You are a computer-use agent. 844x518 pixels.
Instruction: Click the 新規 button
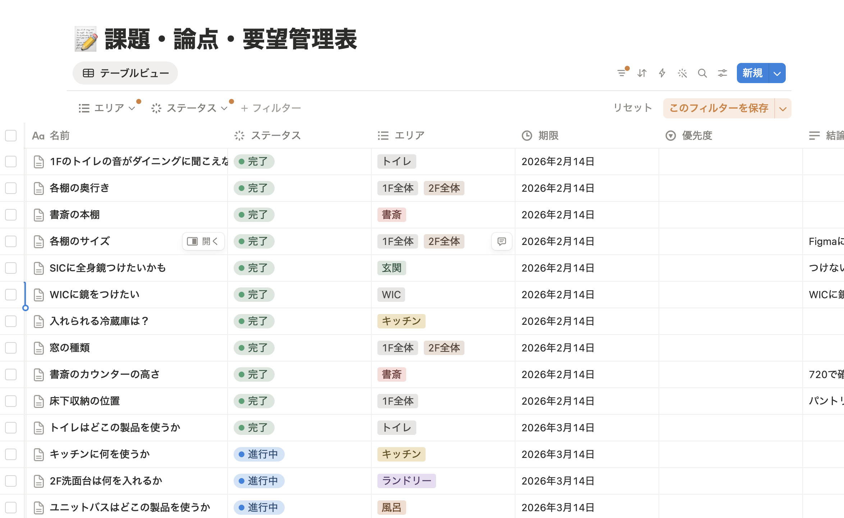tap(753, 73)
